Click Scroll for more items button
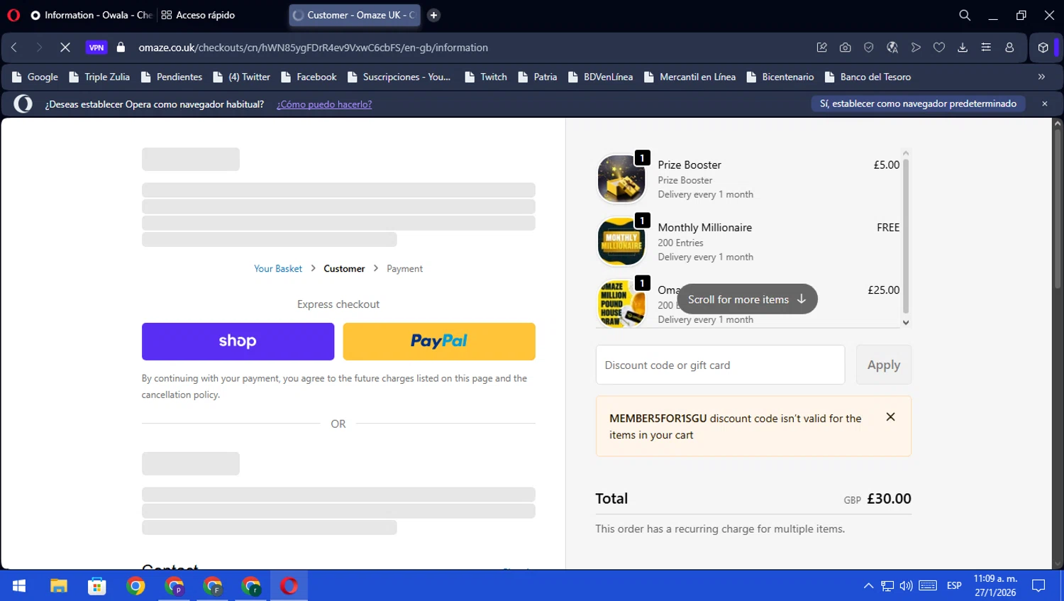The width and height of the screenshot is (1064, 601). 747,299
